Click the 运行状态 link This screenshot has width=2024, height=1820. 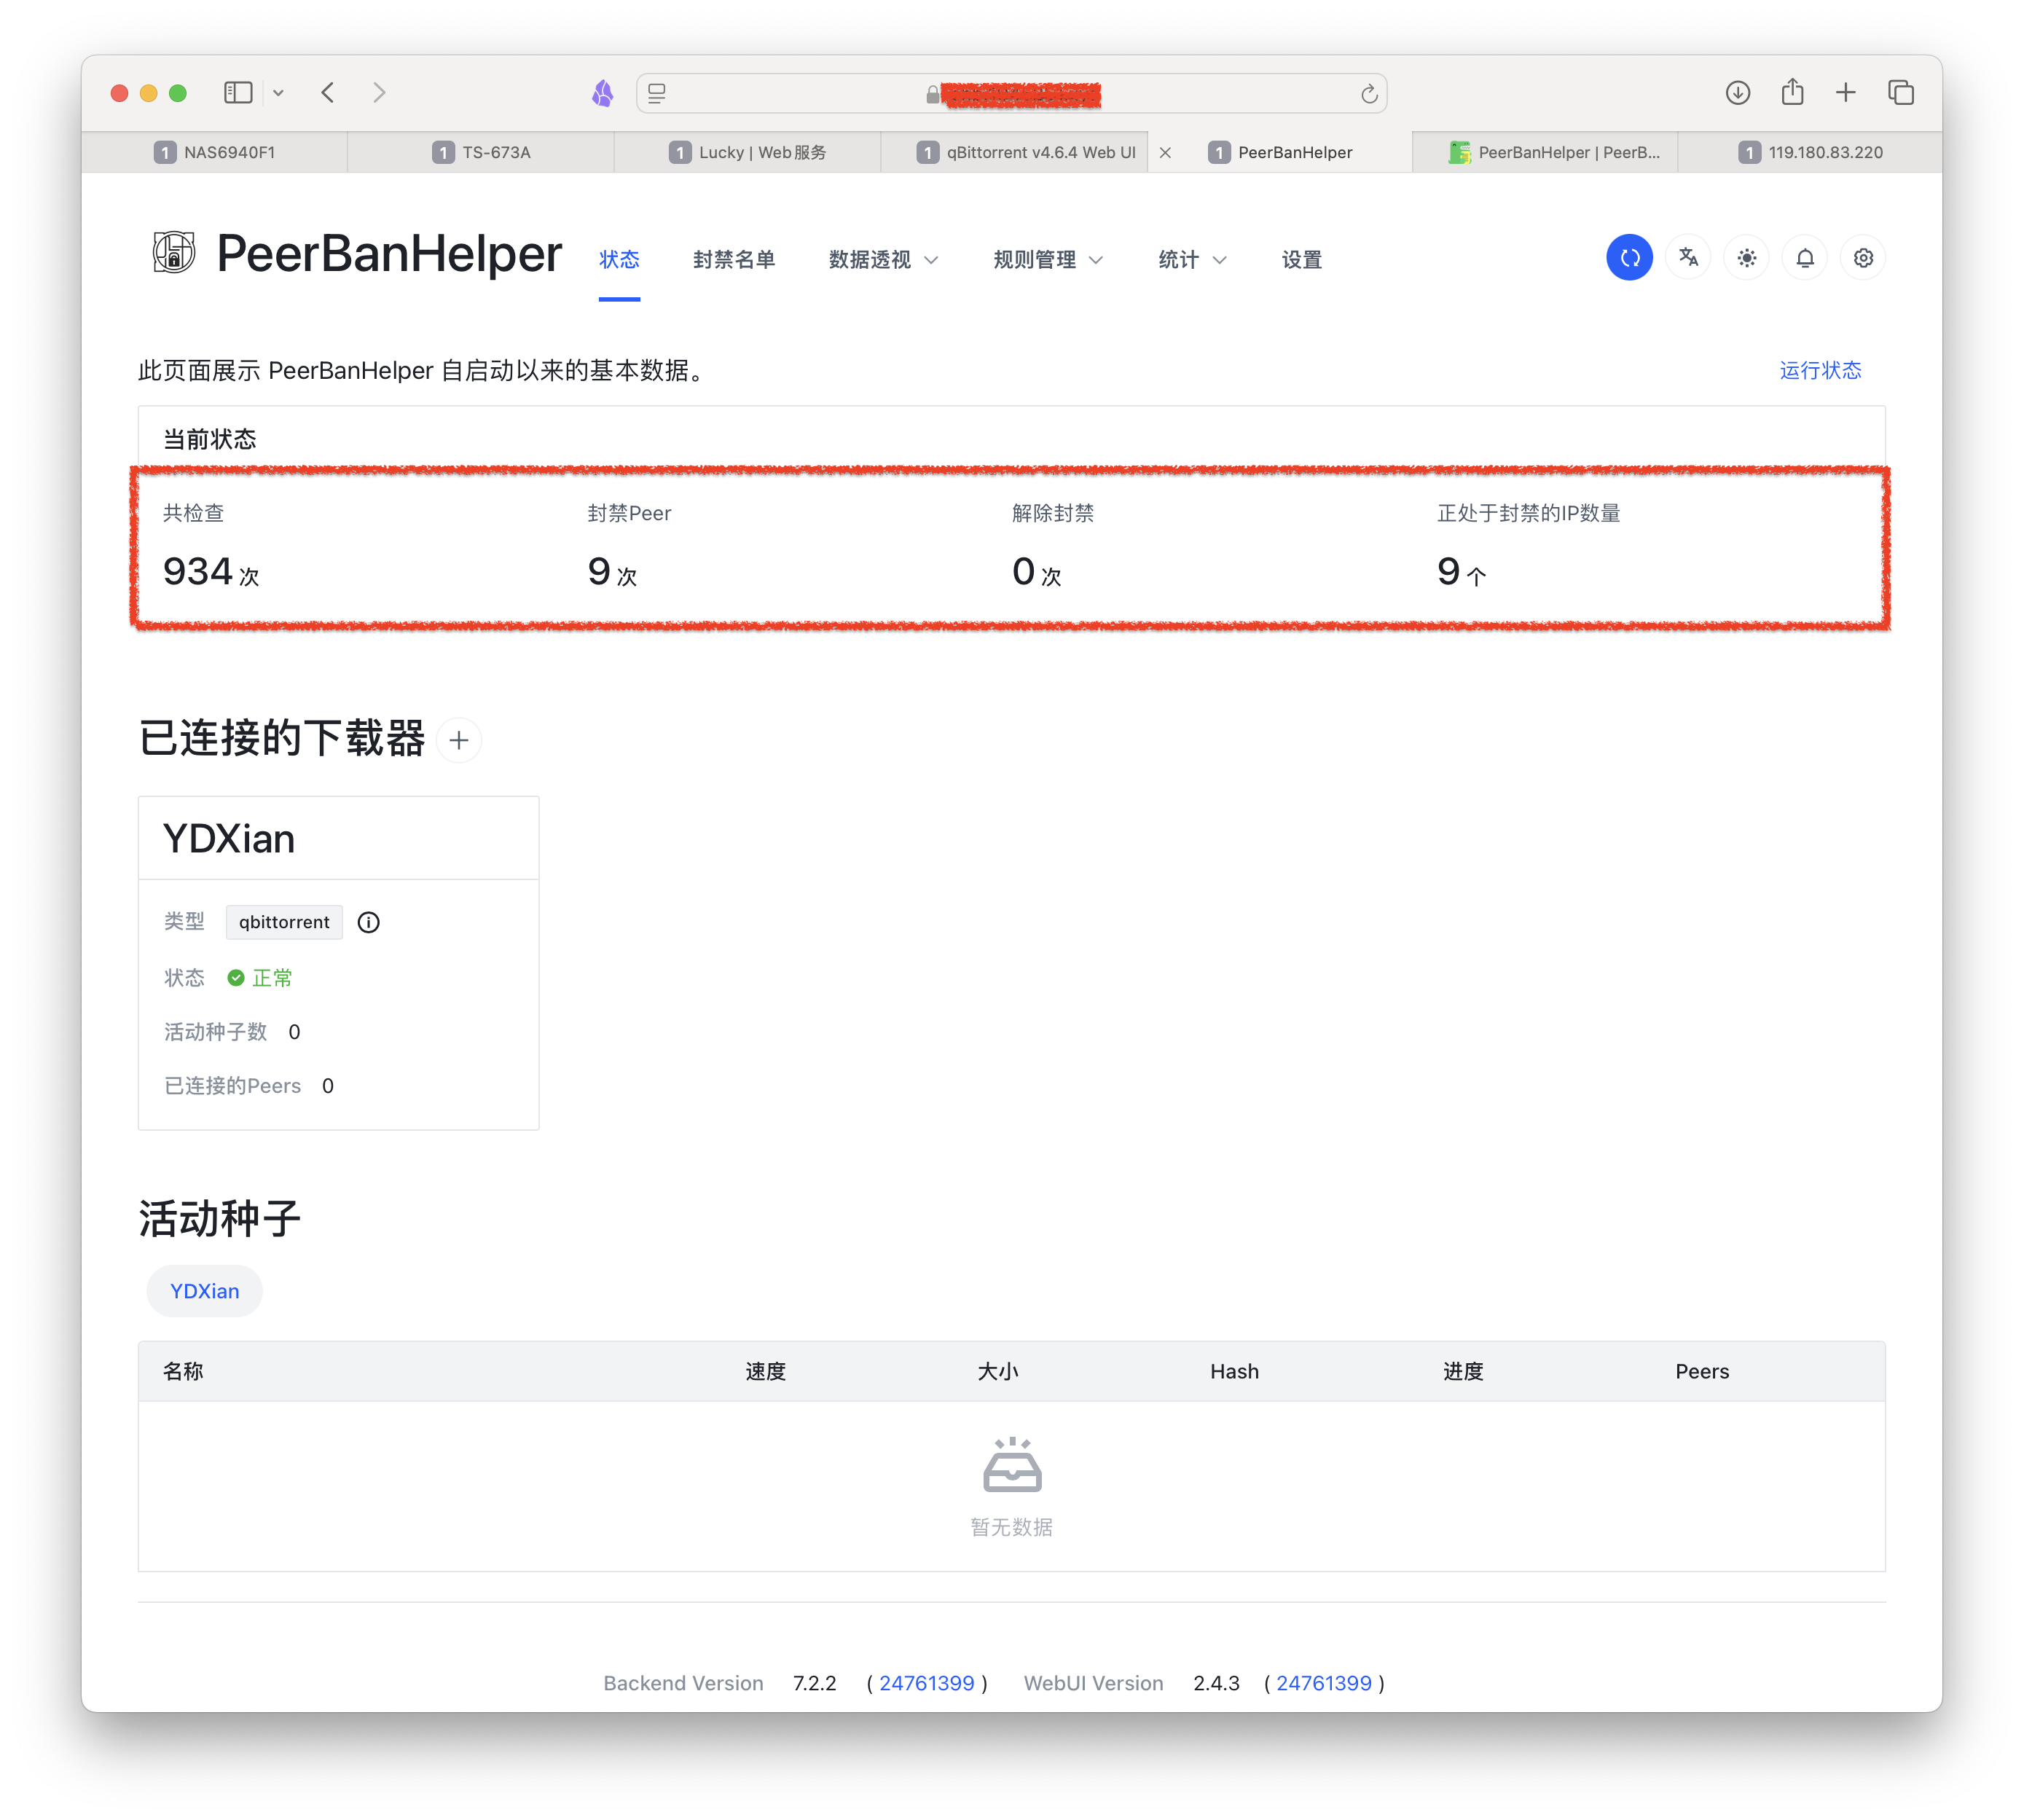coord(1820,371)
